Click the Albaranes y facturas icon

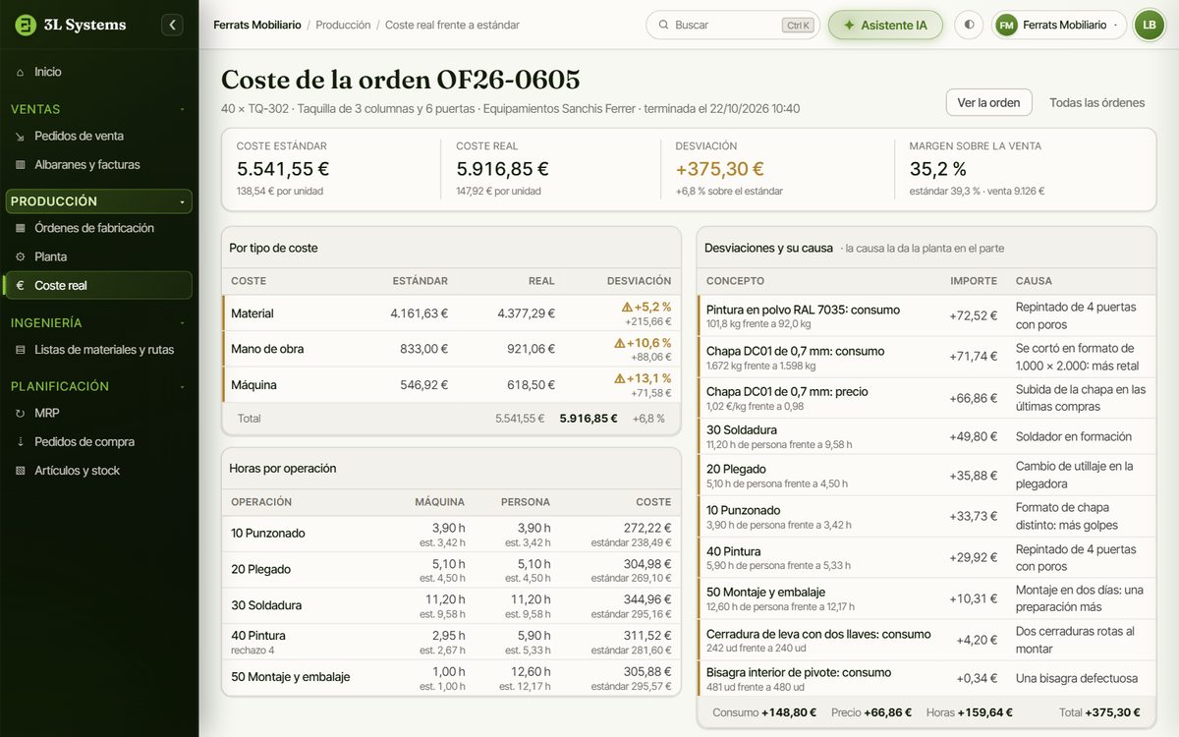point(20,164)
